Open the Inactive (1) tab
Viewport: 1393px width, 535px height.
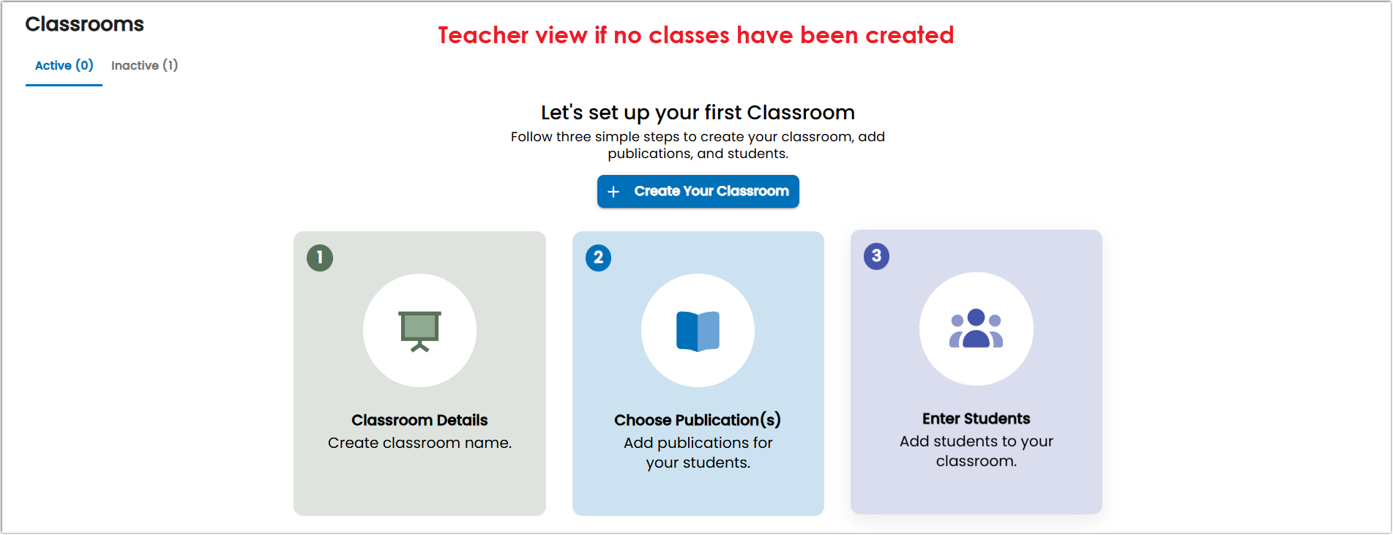[145, 66]
